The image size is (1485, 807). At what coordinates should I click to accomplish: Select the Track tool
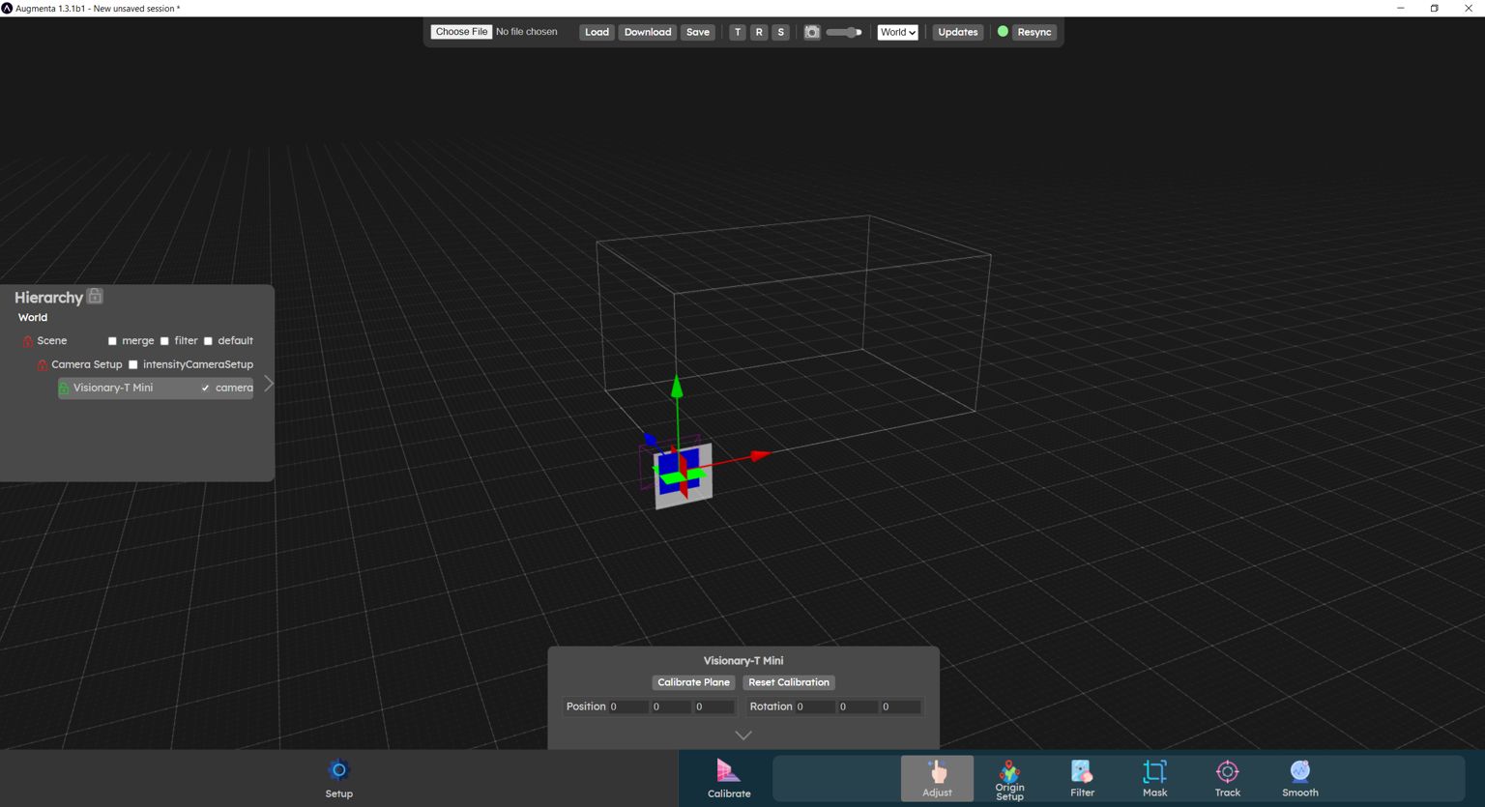point(1227,778)
